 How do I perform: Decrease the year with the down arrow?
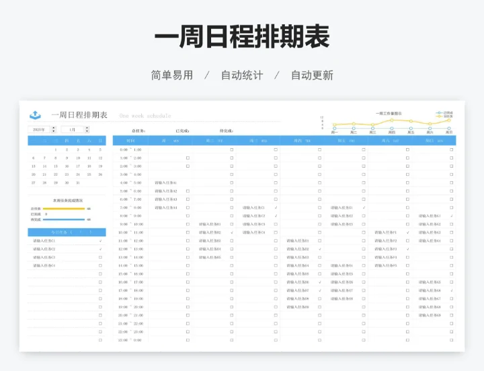click(54, 131)
